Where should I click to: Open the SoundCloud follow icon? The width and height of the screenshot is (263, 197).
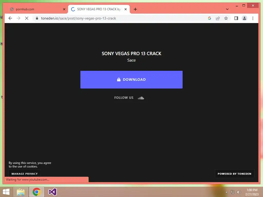(x=141, y=98)
